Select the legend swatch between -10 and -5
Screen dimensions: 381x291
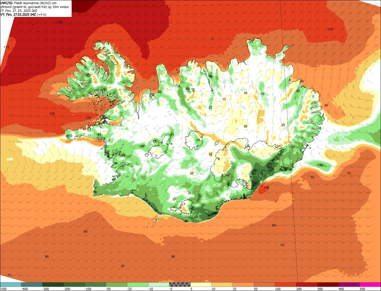point(158,284)
